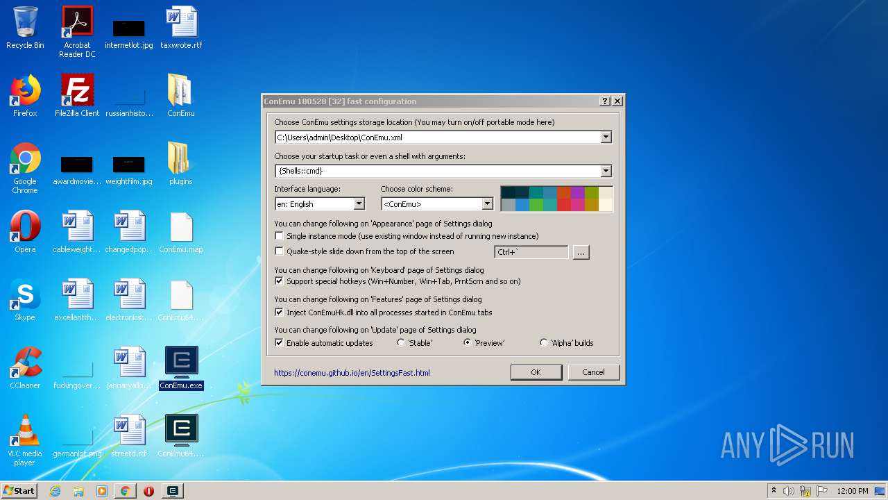The image size is (888, 500).
Task: Launch the Skype desktop shortcut
Action: pos(25,300)
